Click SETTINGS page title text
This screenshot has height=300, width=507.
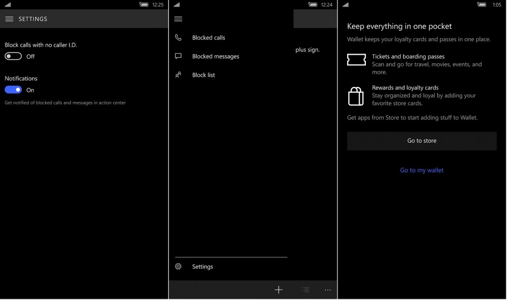(33, 19)
